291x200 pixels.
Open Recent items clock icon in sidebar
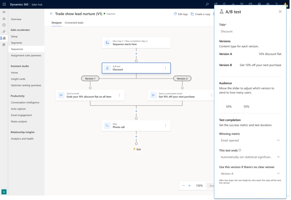click(4, 25)
